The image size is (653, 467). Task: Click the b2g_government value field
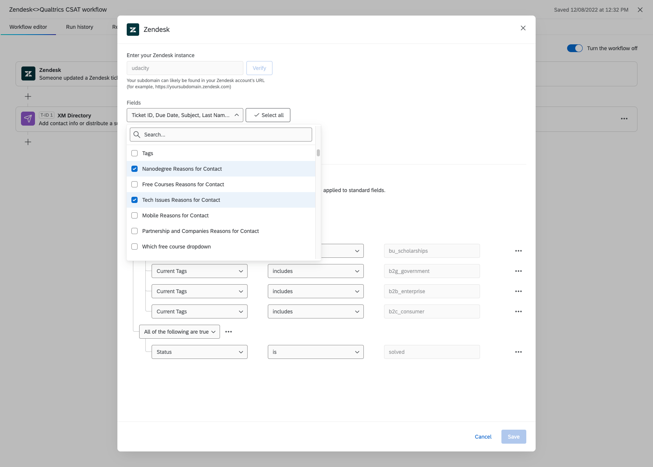coord(432,271)
